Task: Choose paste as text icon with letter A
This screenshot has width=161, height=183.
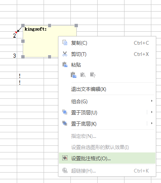Action: click(83, 75)
